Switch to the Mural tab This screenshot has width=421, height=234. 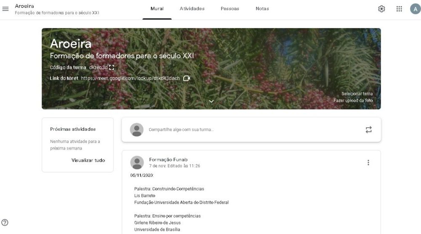click(157, 8)
